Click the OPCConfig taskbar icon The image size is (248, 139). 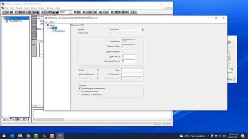point(60,136)
